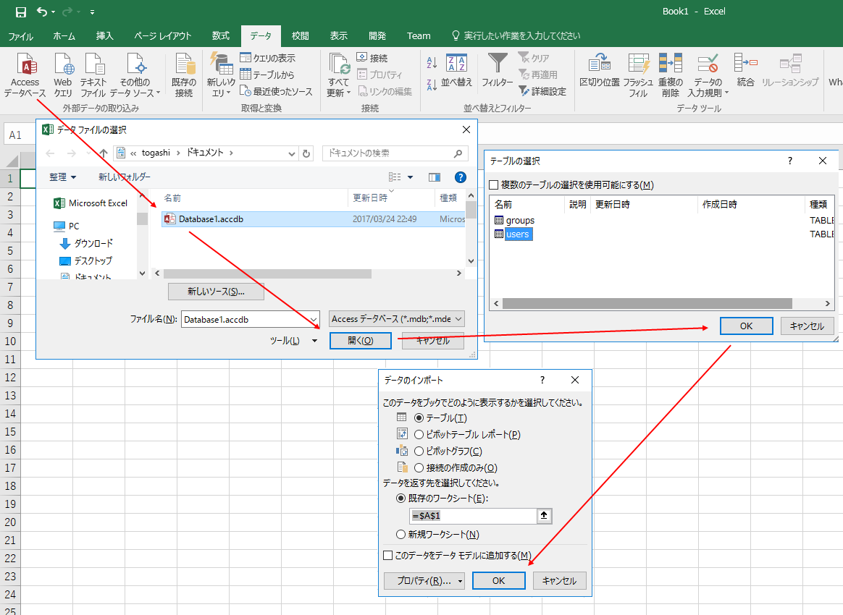Confirm import with the OK button
The width and height of the screenshot is (843, 615).
[498, 580]
